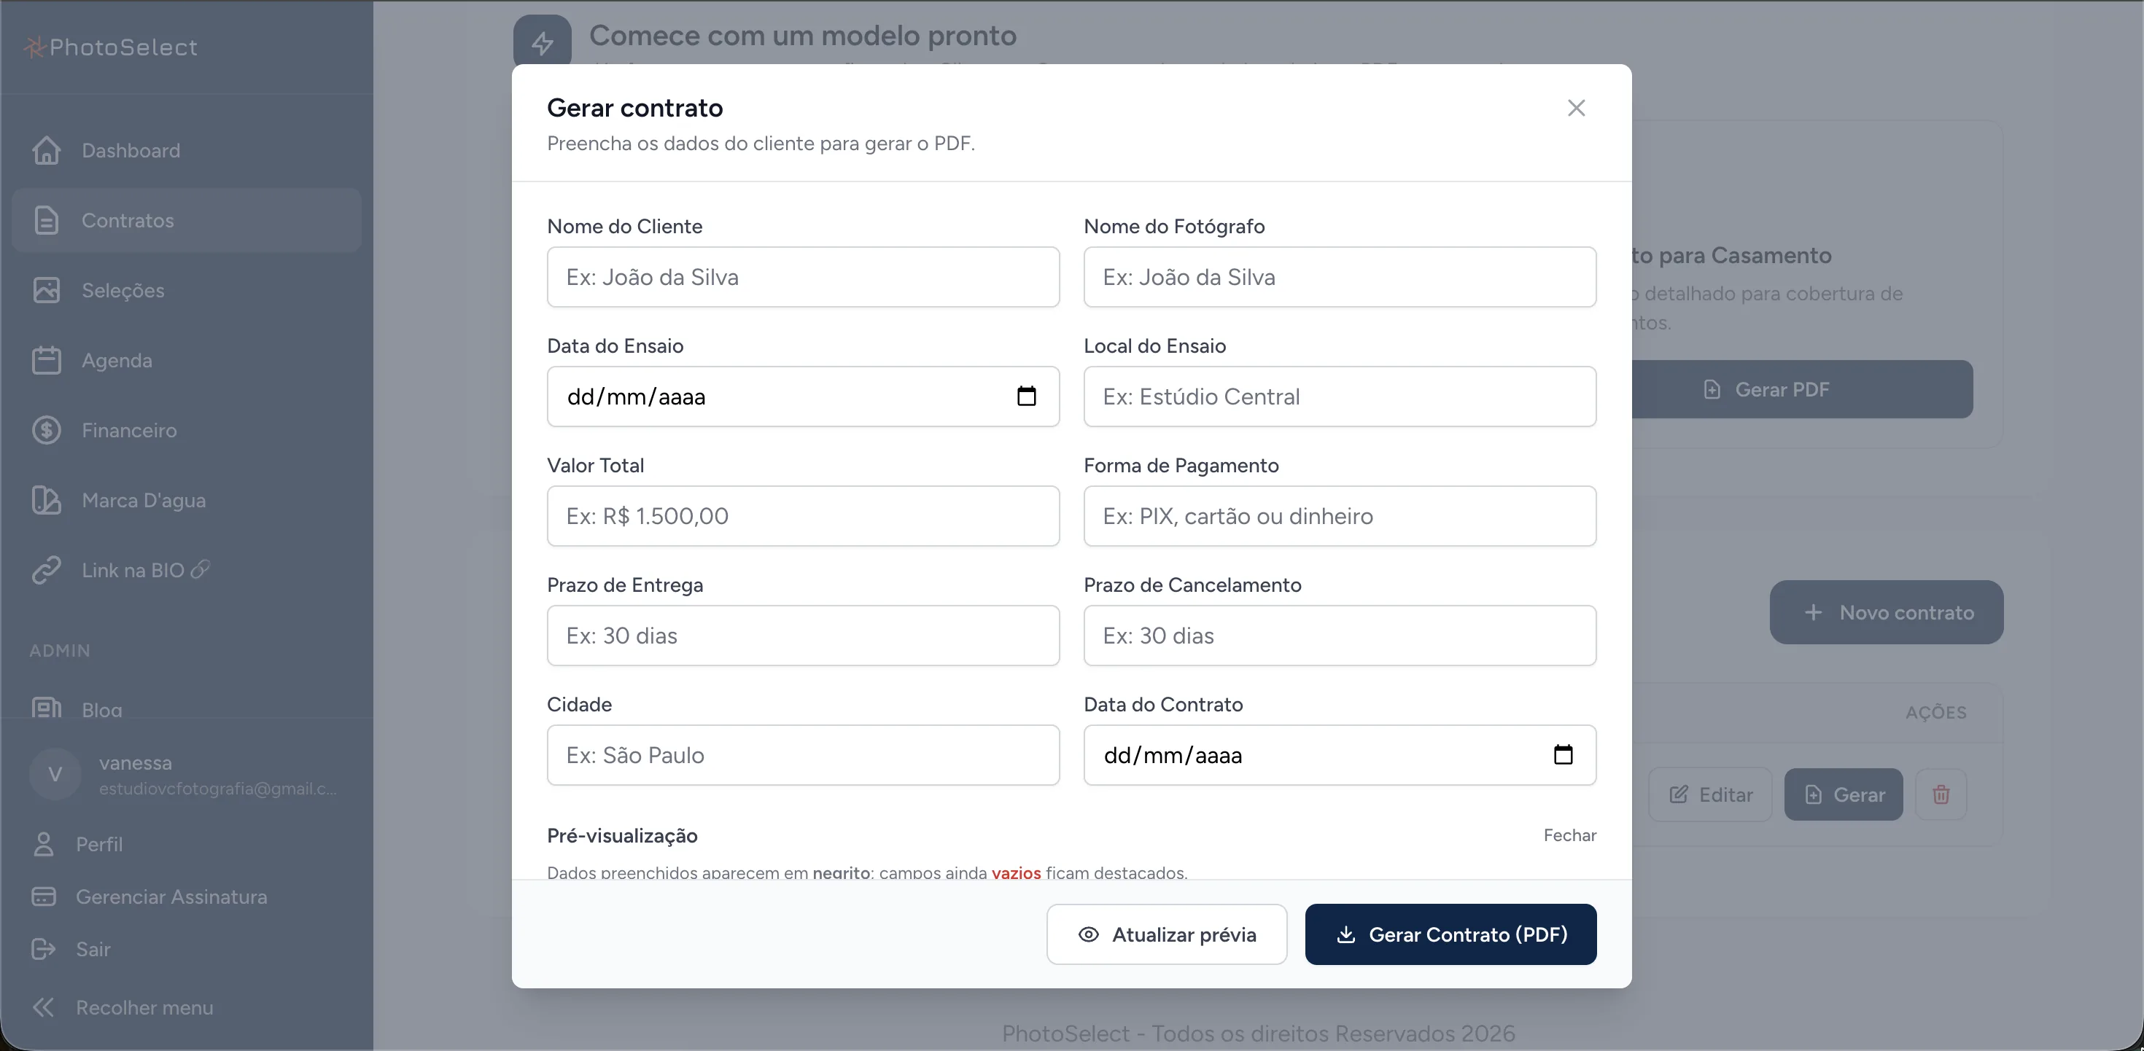Viewport: 2144px width, 1051px height.
Task: Focus the Nome do Cliente field
Action: pyautogui.click(x=803, y=277)
